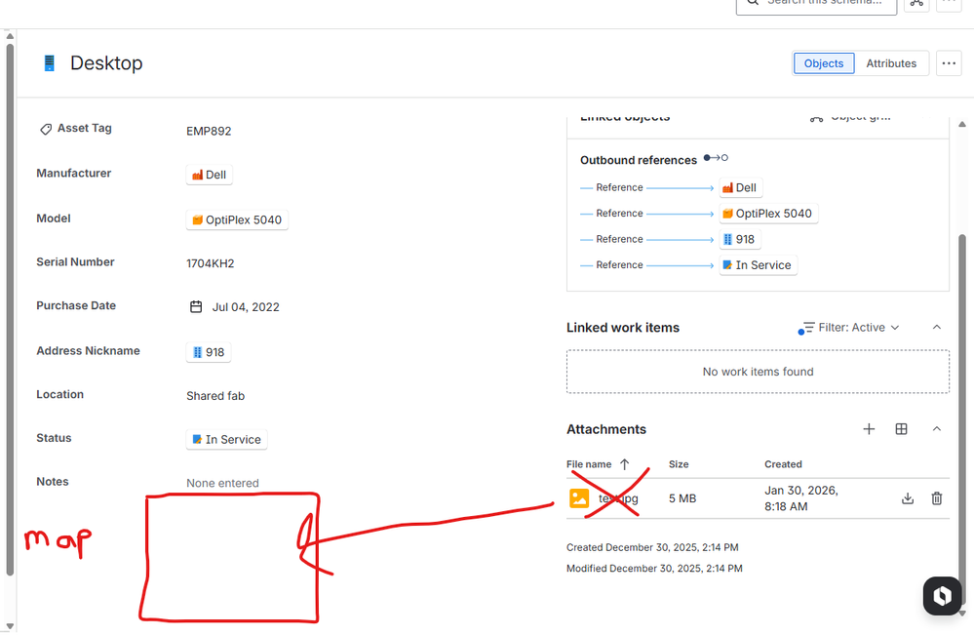This screenshot has height=635, width=974.
Task: Open In Service in Outbound references
Action: coord(758,265)
